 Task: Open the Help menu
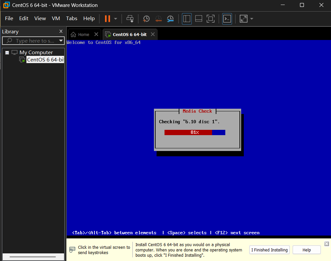click(89, 19)
